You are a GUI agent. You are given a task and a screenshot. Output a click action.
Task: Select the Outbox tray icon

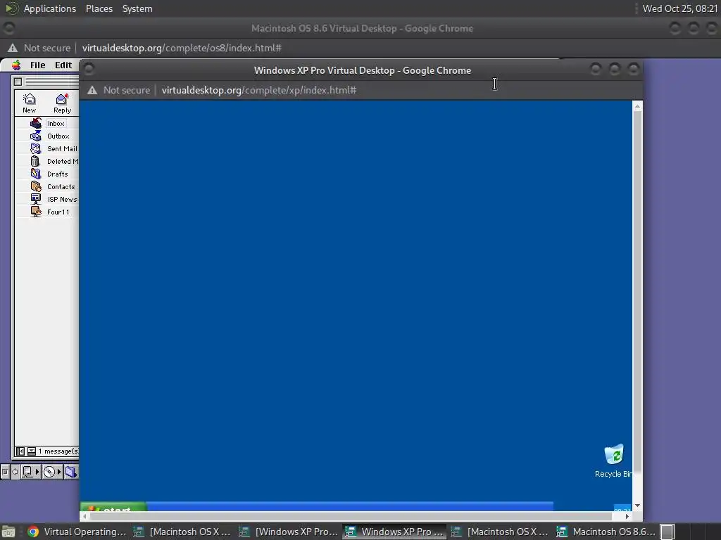[x=35, y=136]
